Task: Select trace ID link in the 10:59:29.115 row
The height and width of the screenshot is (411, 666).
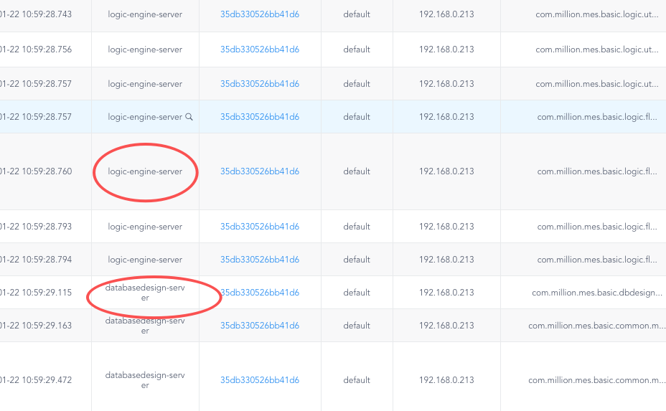Action: pyautogui.click(x=259, y=293)
